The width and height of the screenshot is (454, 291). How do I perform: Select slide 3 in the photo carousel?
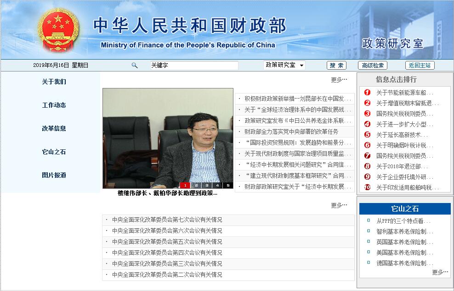pyautogui.click(x=206, y=186)
